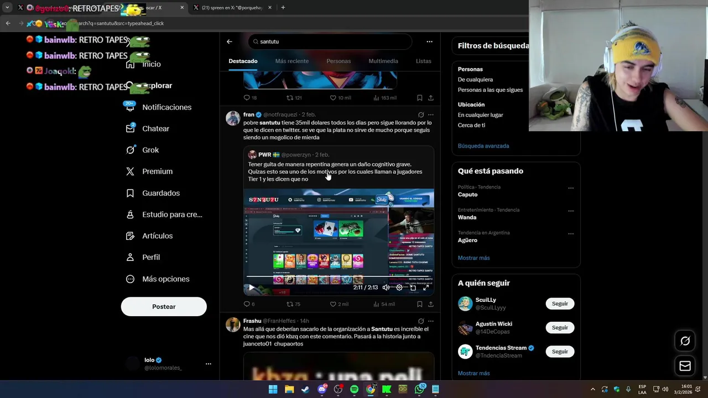708x398 pixels.
Task: Switch to the spreen en X browser tab
Action: click(232, 8)
